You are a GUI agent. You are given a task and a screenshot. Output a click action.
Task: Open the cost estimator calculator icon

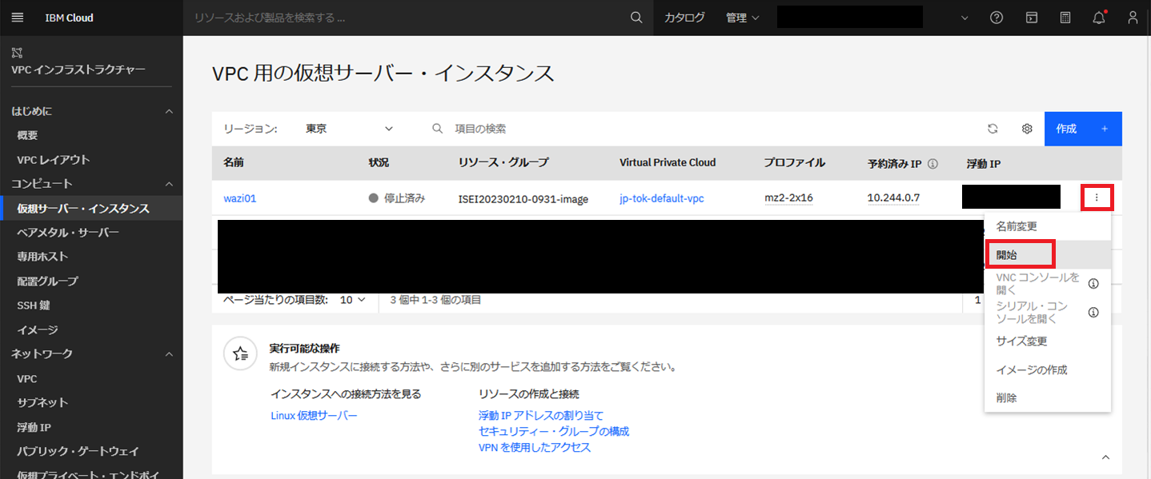[x=1065, y=18]
